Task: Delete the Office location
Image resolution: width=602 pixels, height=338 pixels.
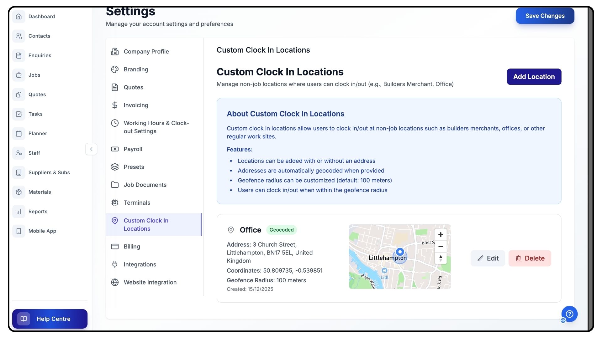Action: (530, 259)
